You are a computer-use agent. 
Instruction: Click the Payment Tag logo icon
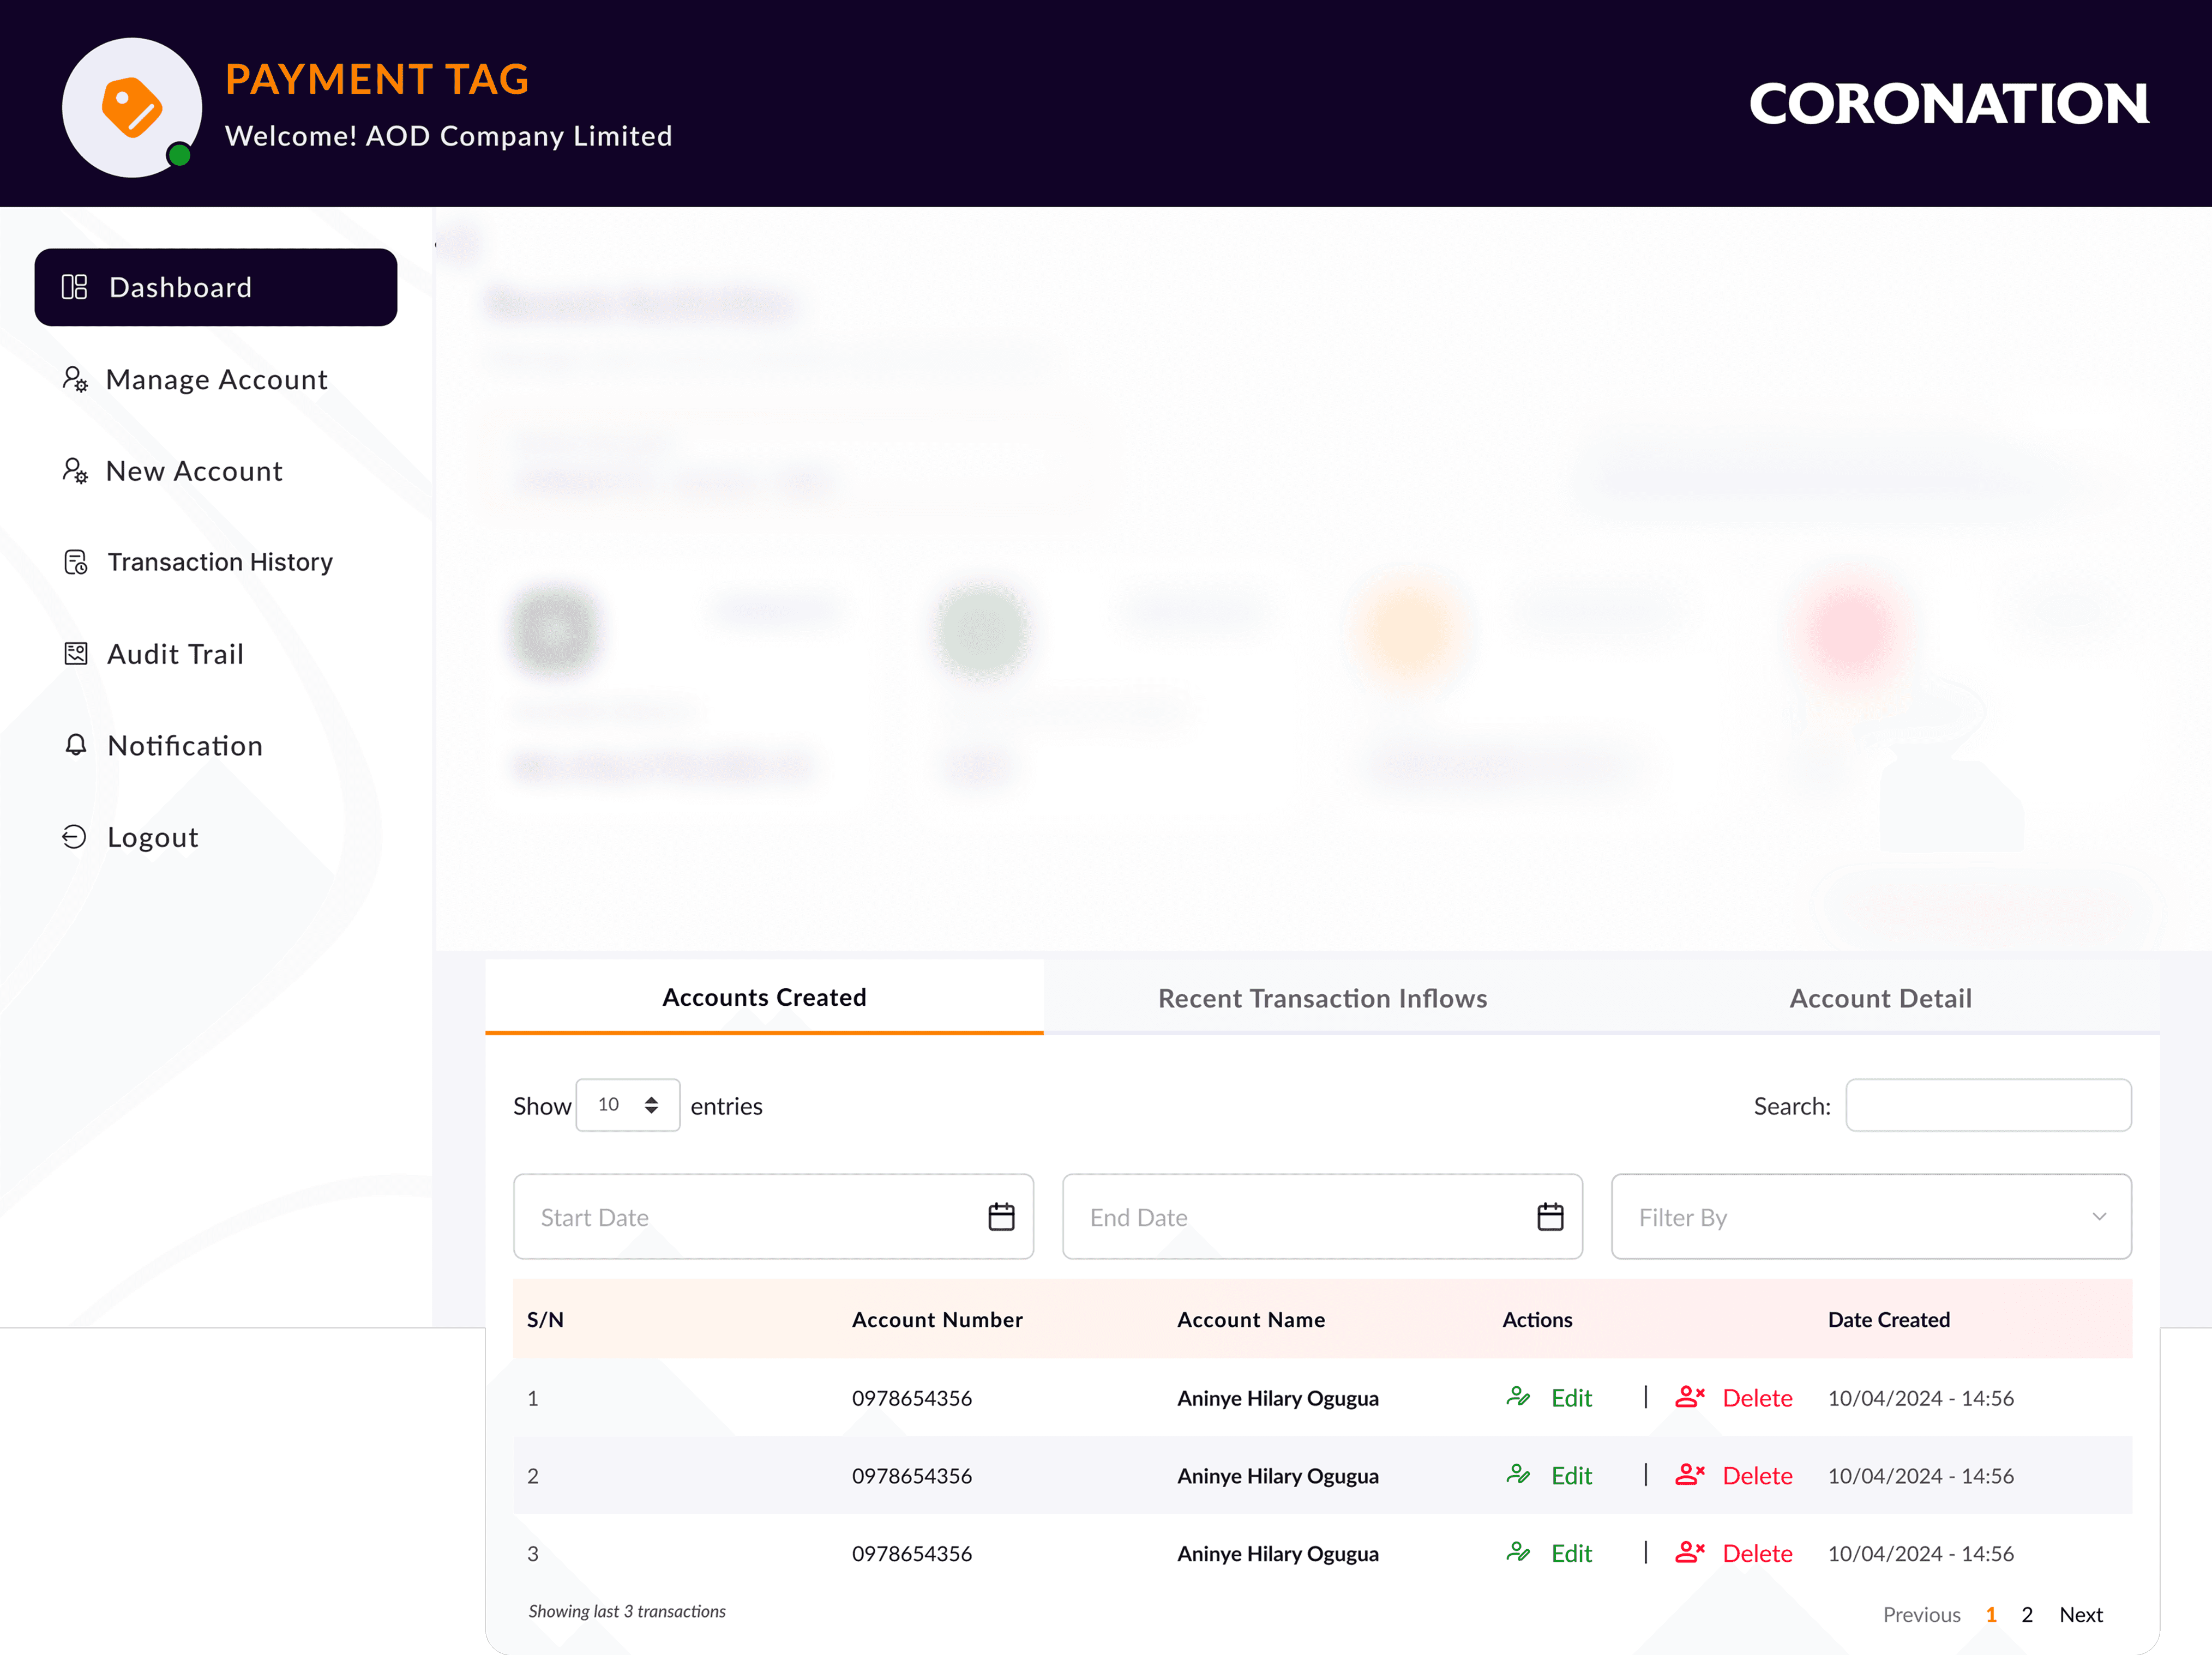(132, 108)
